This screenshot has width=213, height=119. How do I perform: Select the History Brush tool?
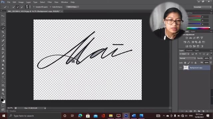point(3,53)
